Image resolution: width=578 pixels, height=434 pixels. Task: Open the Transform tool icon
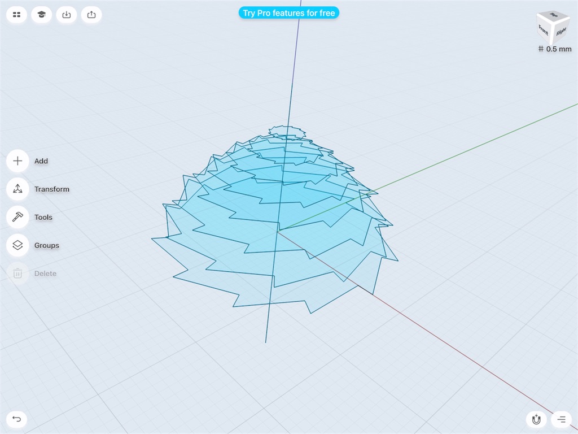point(17,189)
